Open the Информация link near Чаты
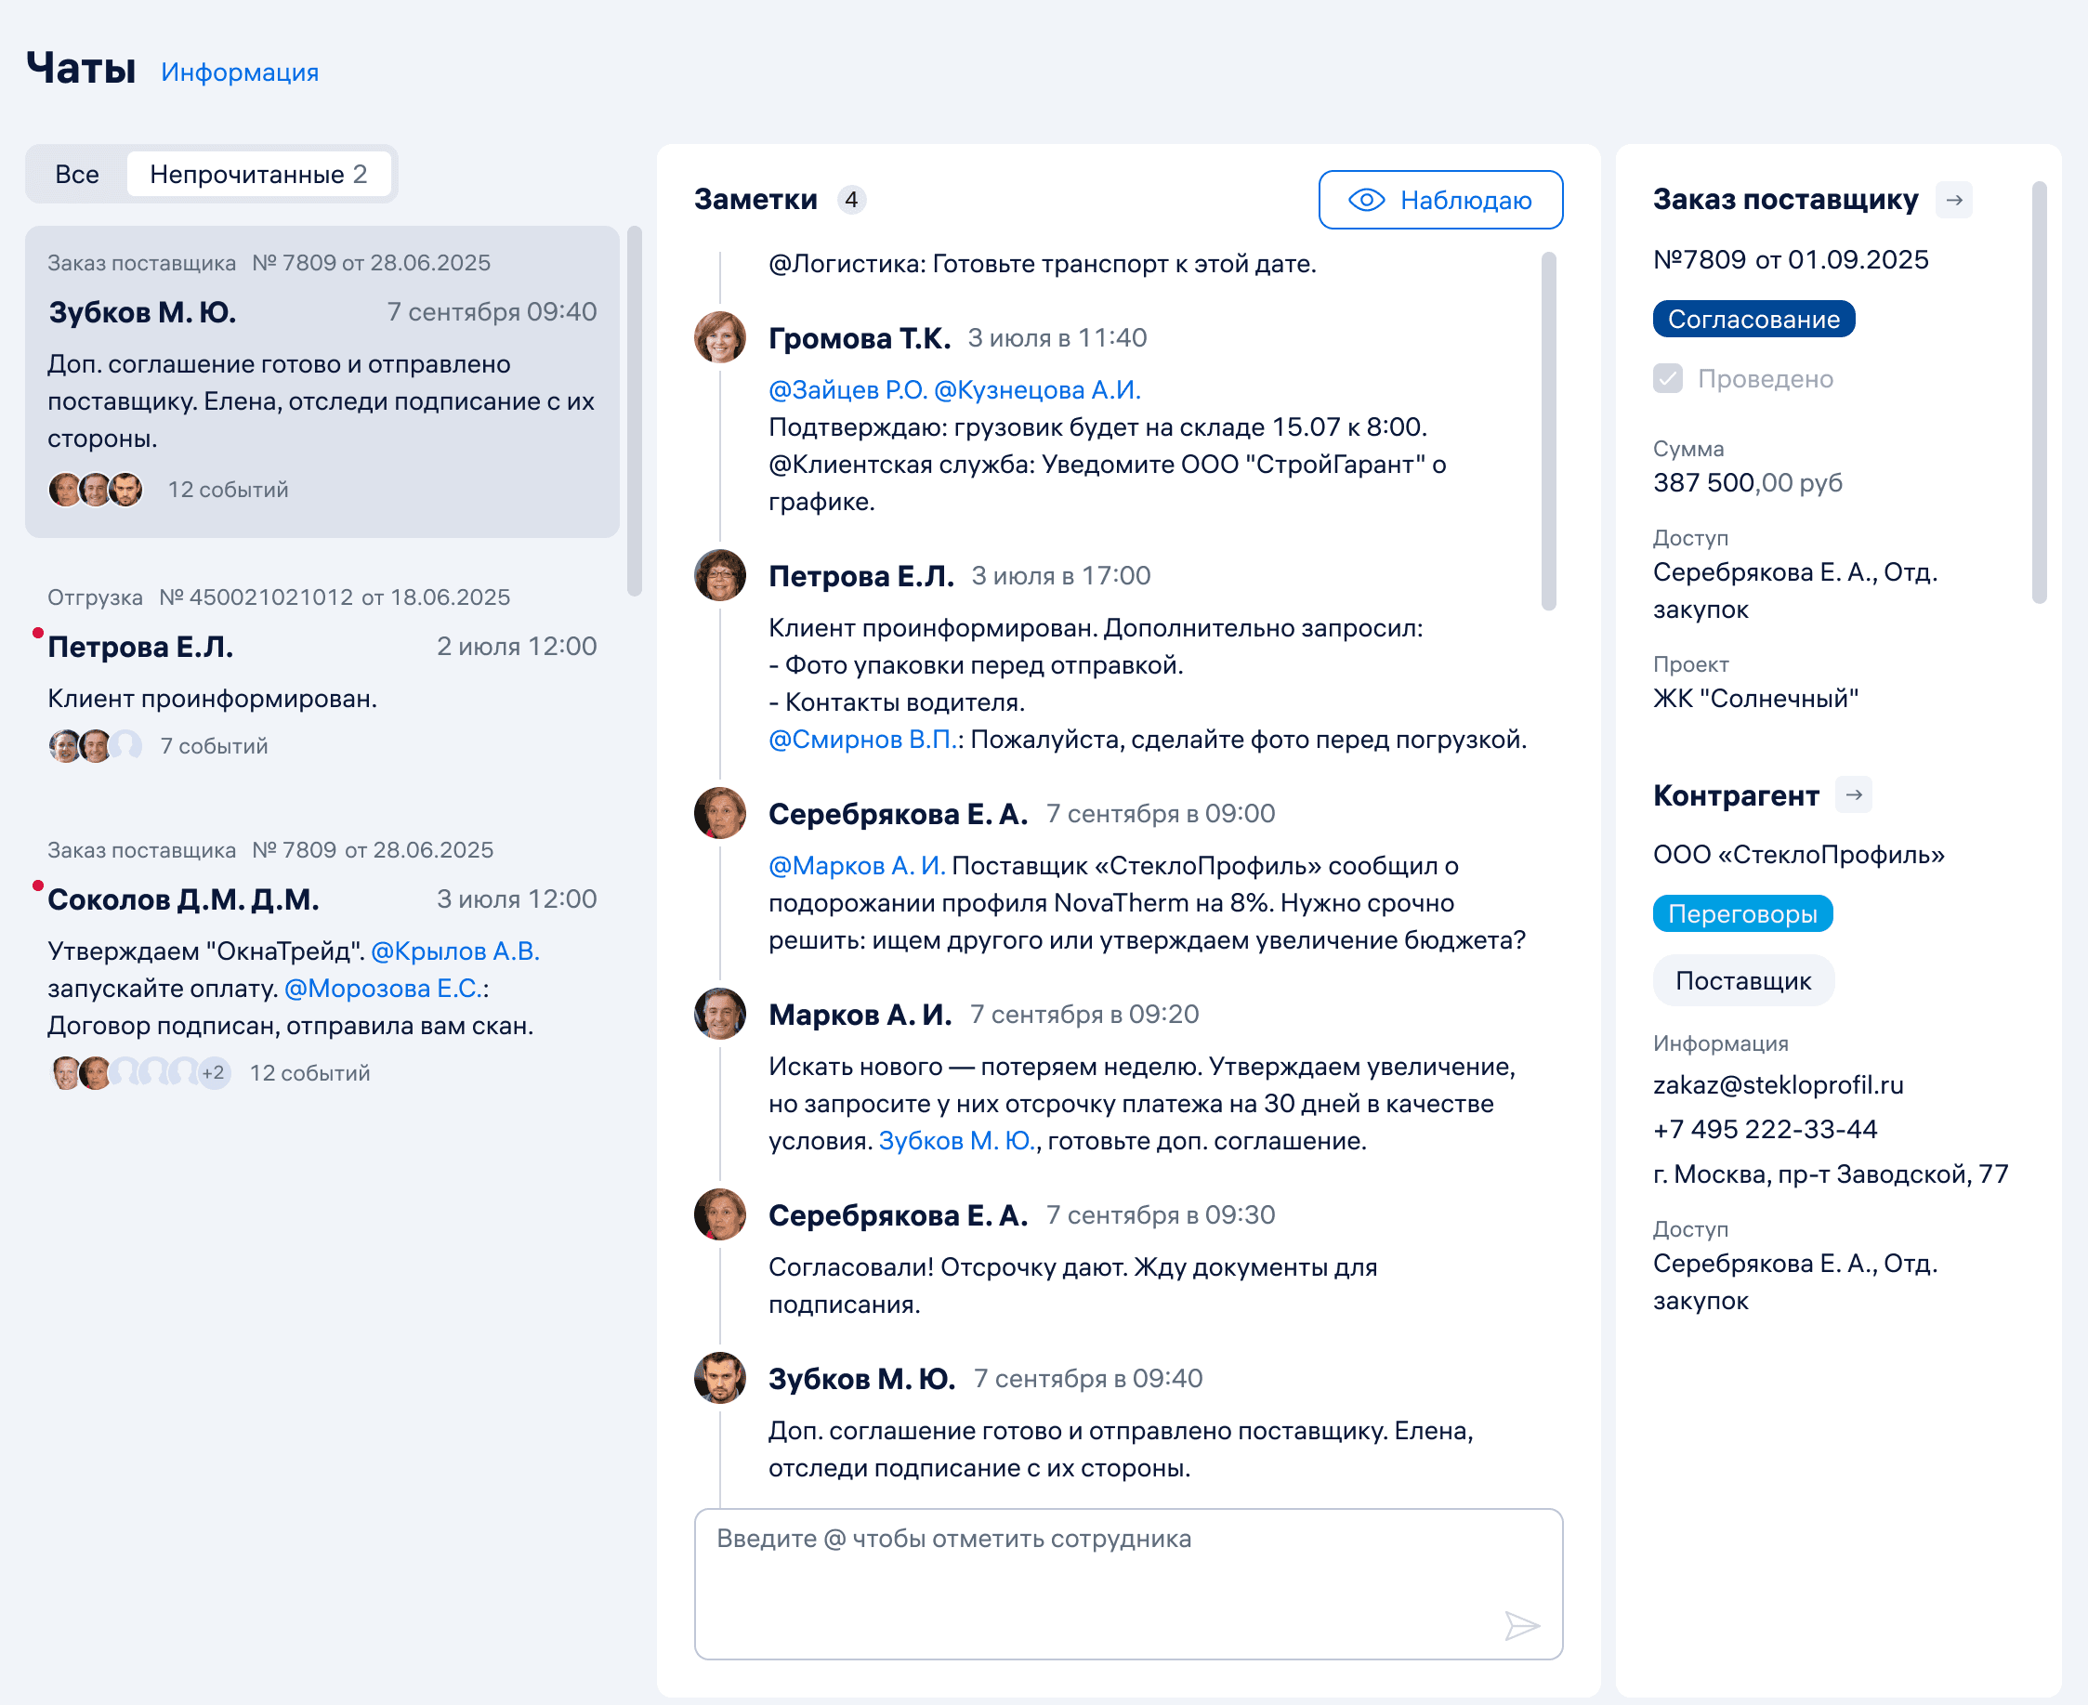This screenshot has height=1705, width=2088. click(x=240, y=72)
